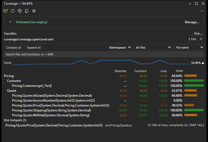This screenshot has height=142, width=208.
Task: Click the Pick... tracefile button
Action: [198, 34]
